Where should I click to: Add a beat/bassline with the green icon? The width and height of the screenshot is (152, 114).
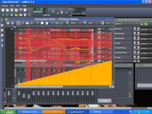click(x=142, y=24)
